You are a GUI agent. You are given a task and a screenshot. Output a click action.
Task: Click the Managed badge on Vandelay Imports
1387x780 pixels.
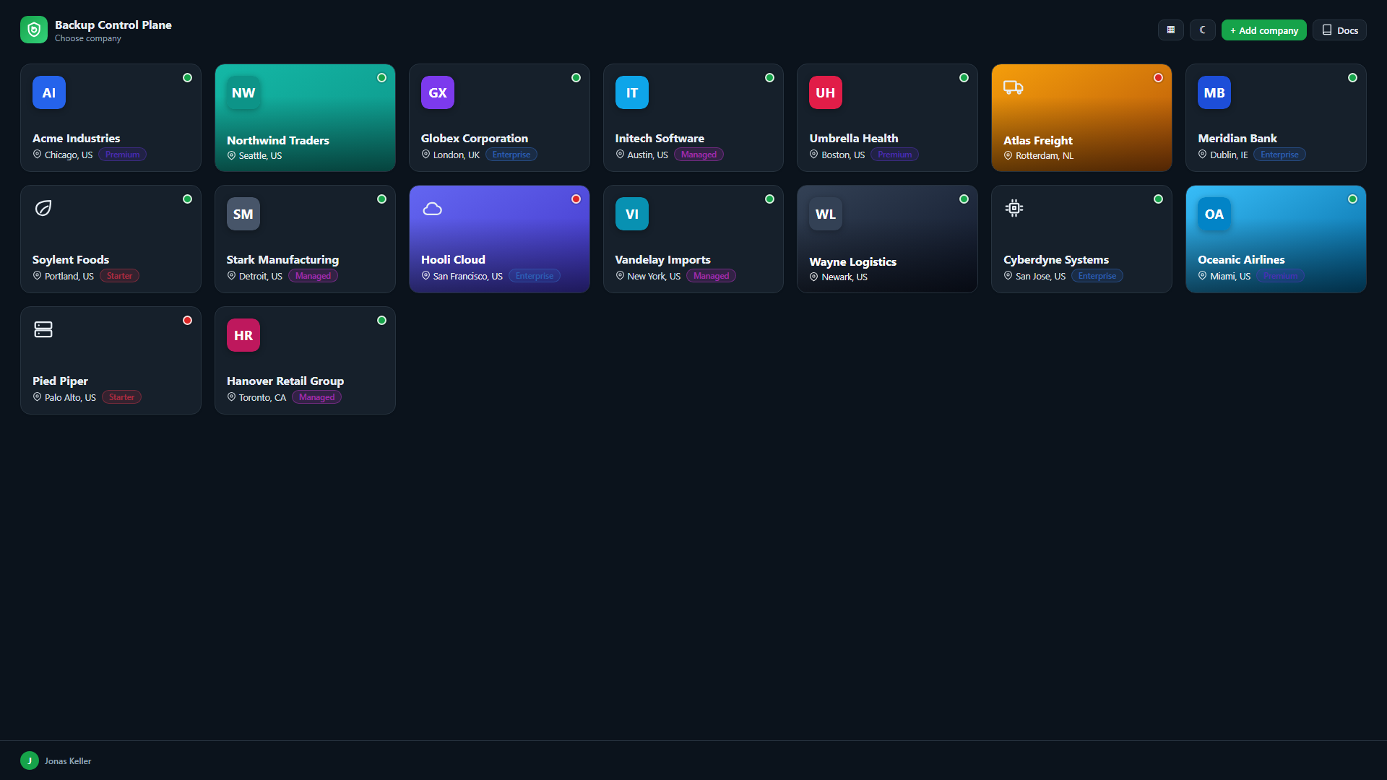pos(711,276)
